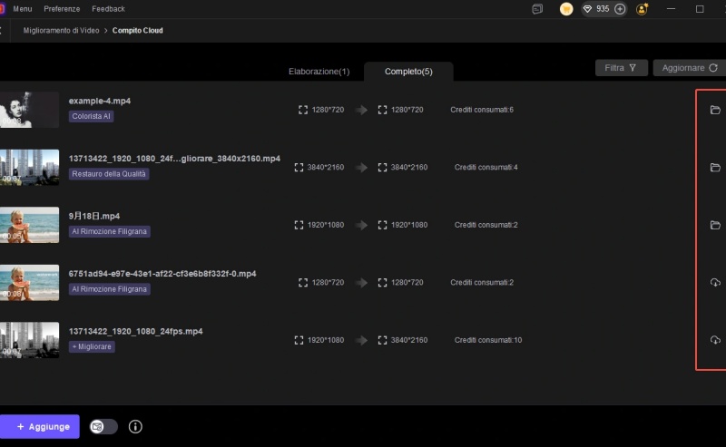This screenshot has width=726, height=447.
Task: Click Crediti consumati:6 text
Action: pos(482,110)
